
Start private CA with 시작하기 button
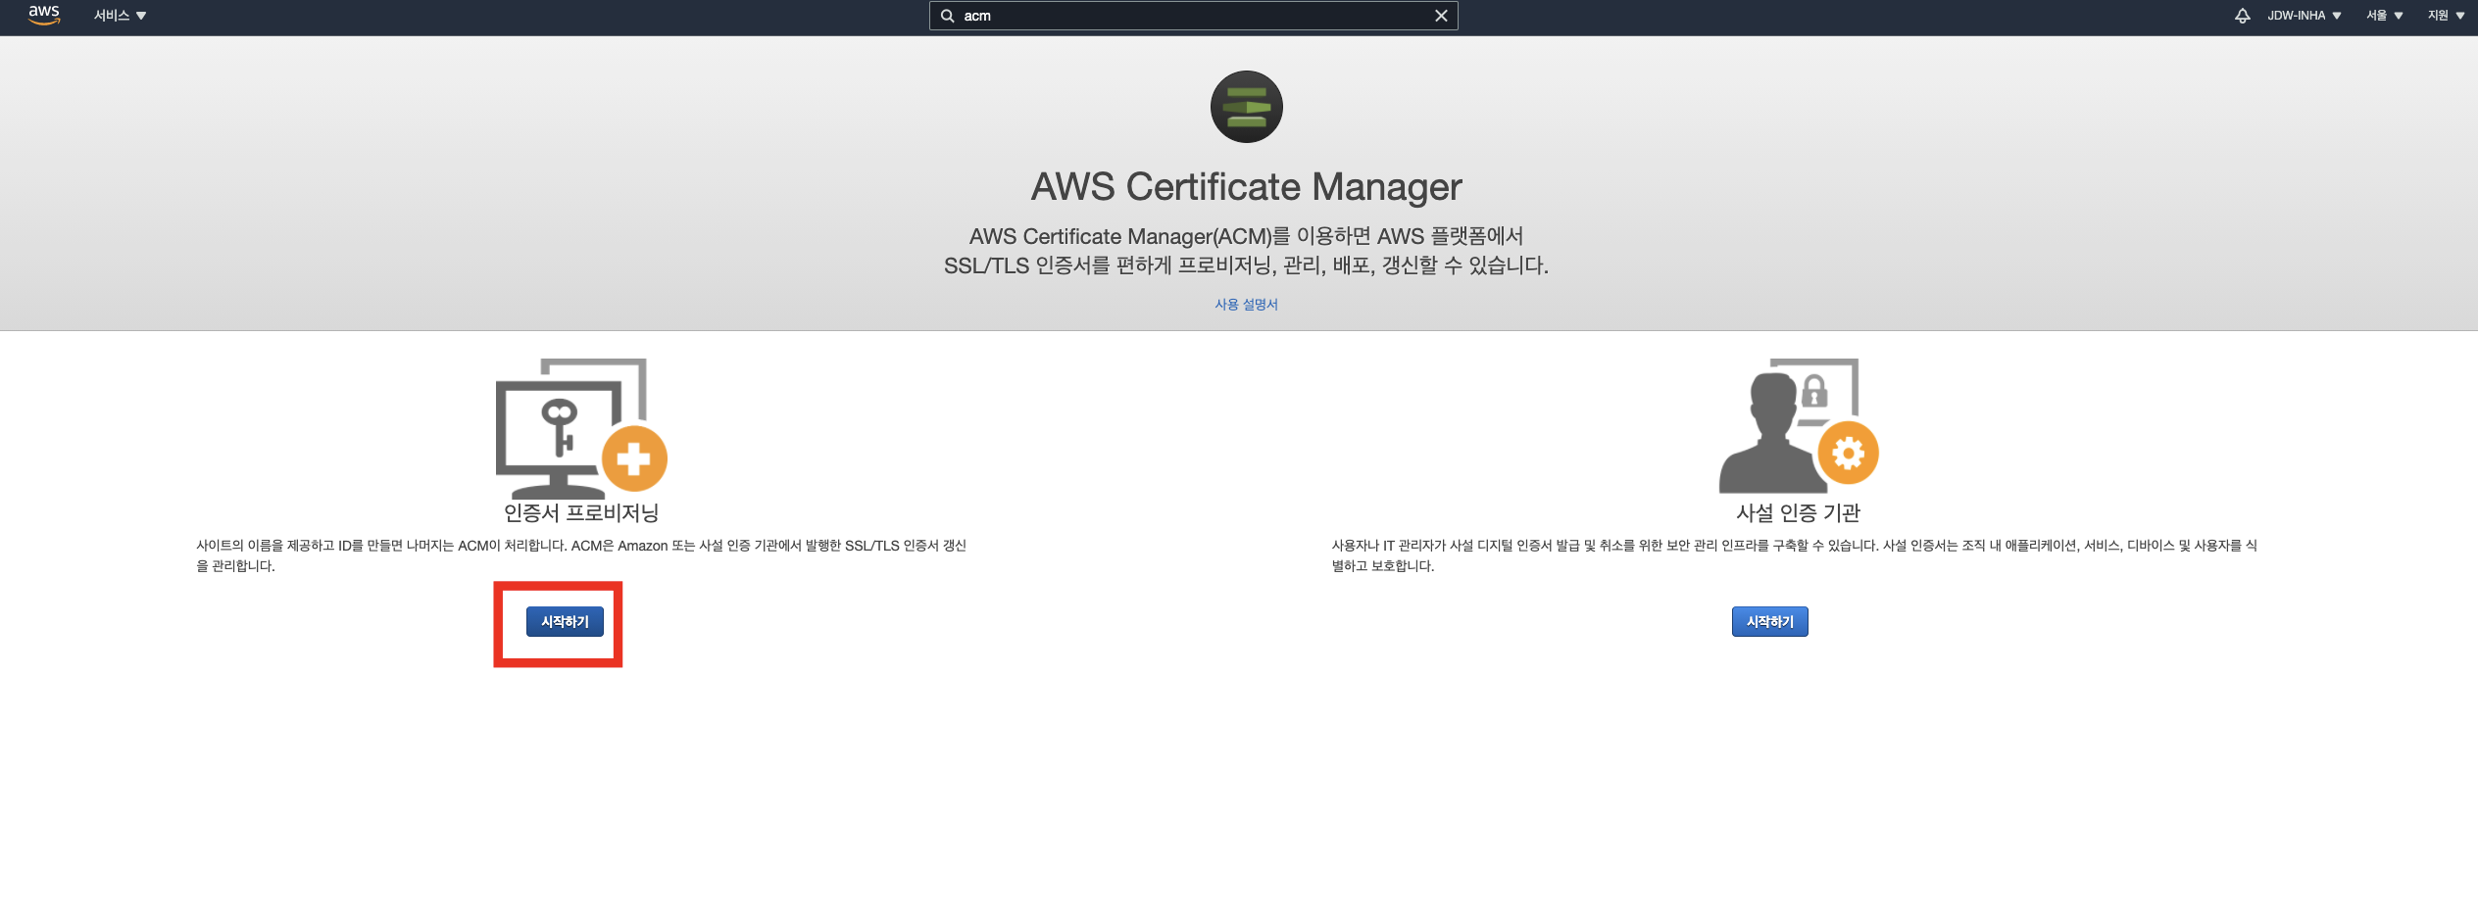point(1769,622)
